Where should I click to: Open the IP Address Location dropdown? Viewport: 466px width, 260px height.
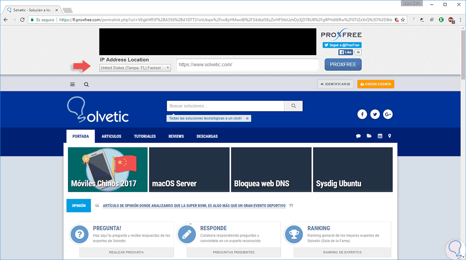point(135,68)
